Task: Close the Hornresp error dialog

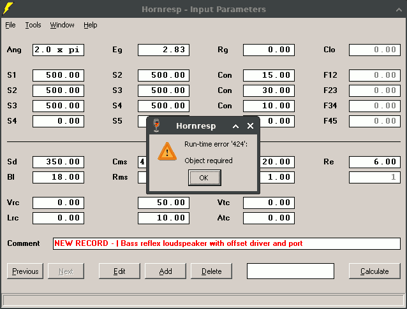Action: pos(250,126)
